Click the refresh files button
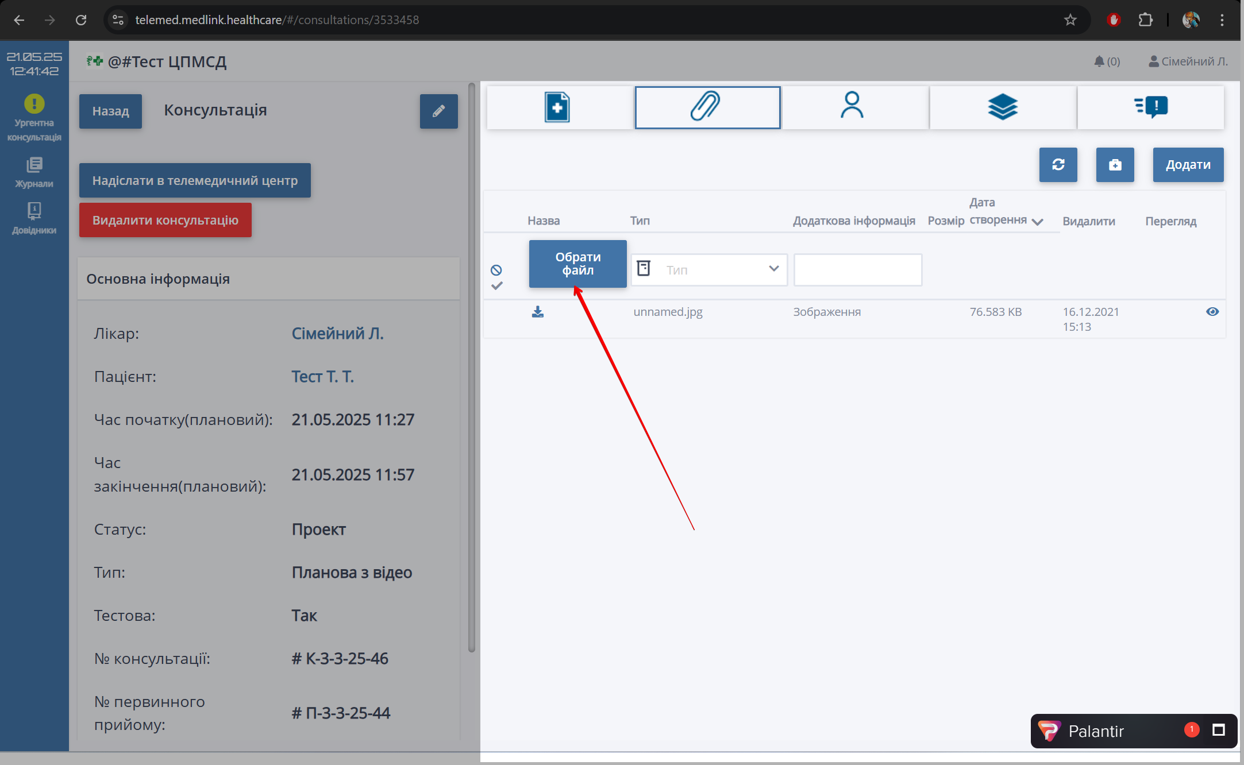 1058,165
